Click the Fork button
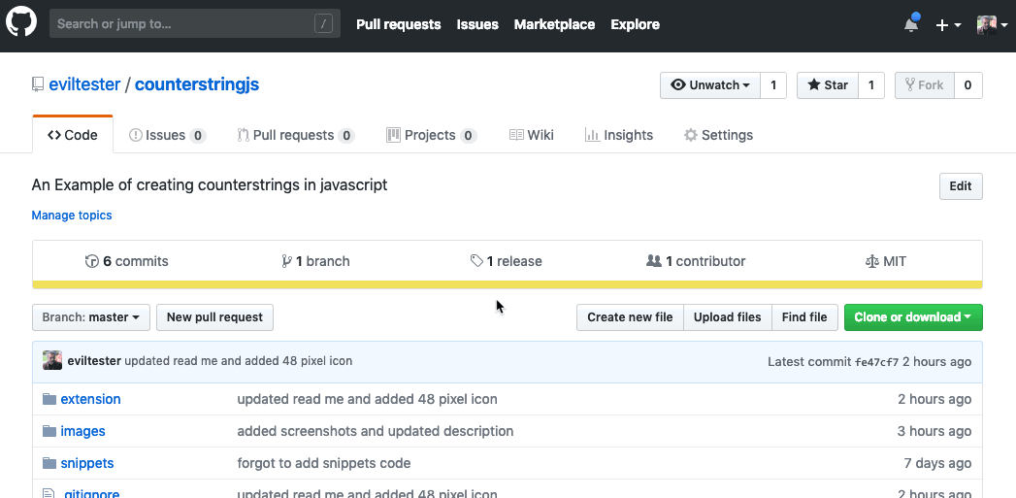Viewport: 1016px width, 498px height. (925, 85)
